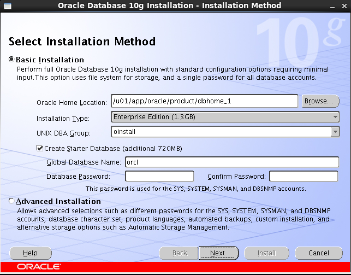Click the Oracle Home Location field
This screenshot has width=351, height=275.
point(204,101)
